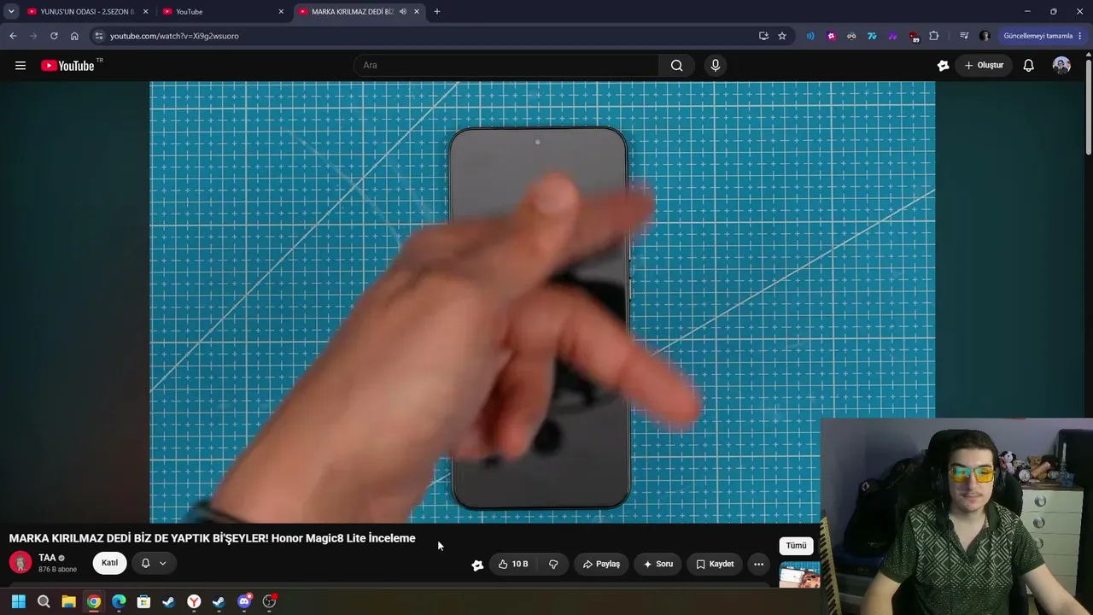The image size is (1093, 615).
Task: Open the YouTube guide hamburger menu
Action: [x=20, y=66]
